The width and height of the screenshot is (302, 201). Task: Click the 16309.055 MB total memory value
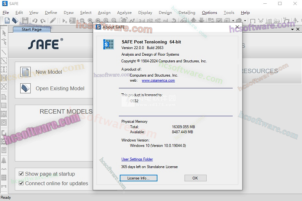(x=183, y=127)
